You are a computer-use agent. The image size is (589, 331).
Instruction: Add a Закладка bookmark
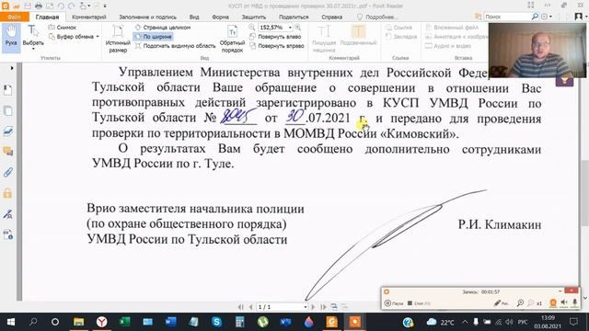401,37
